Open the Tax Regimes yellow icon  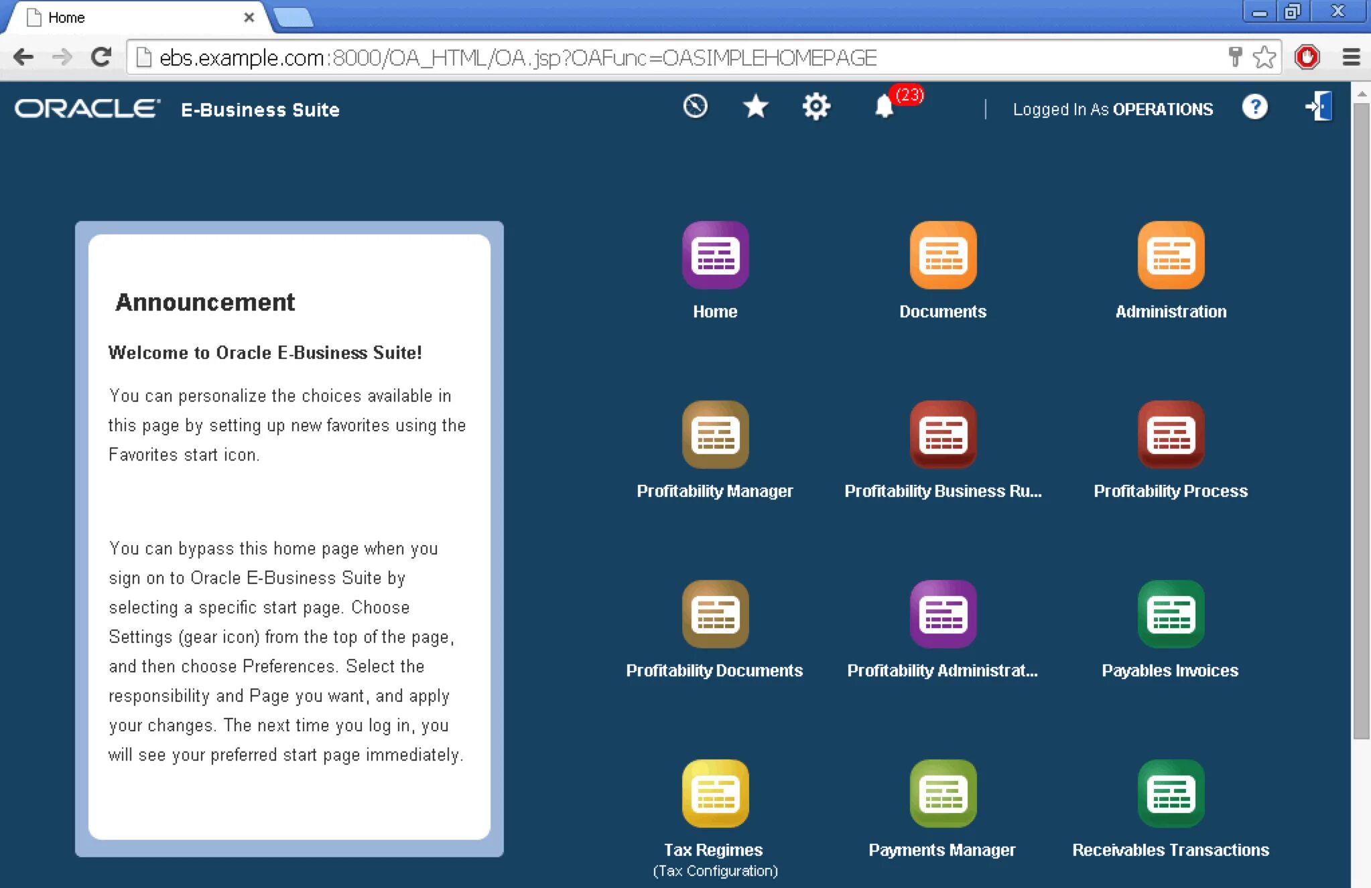click(x=715, y=794)
